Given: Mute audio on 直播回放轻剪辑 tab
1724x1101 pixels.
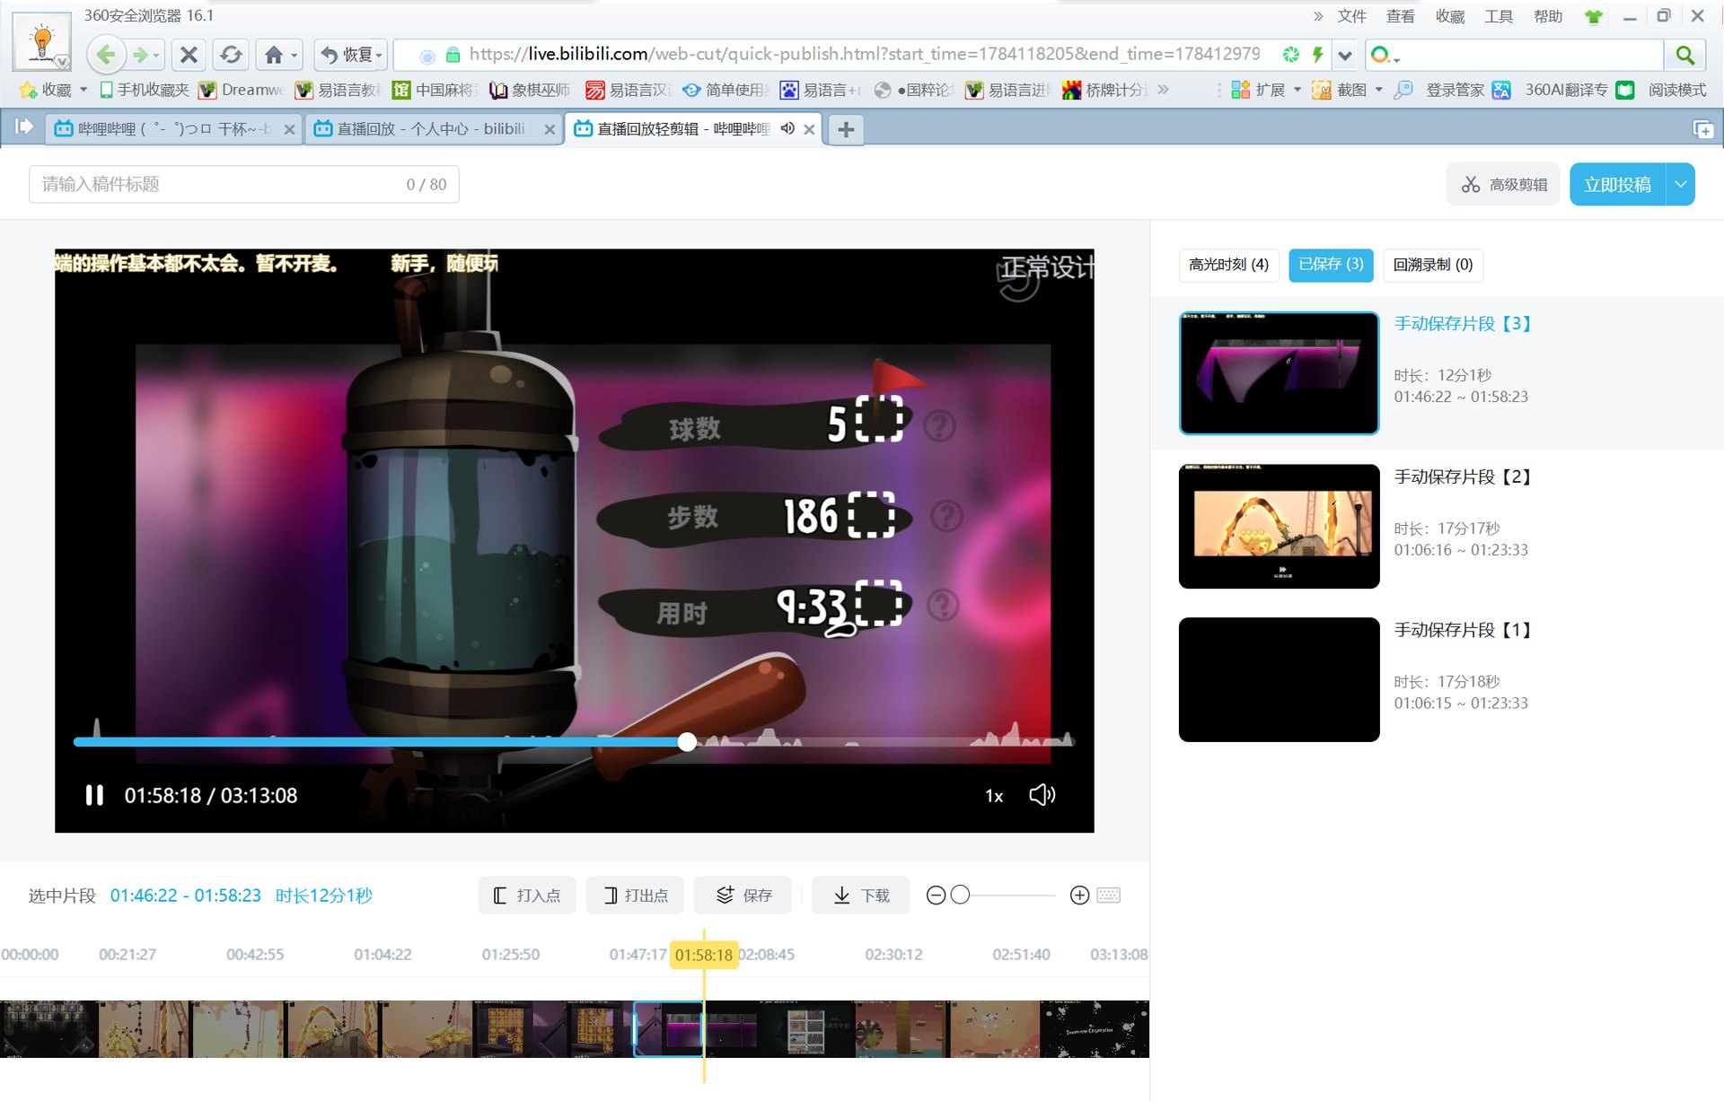Looking at the screenshot, I should (x=787, y=128).
